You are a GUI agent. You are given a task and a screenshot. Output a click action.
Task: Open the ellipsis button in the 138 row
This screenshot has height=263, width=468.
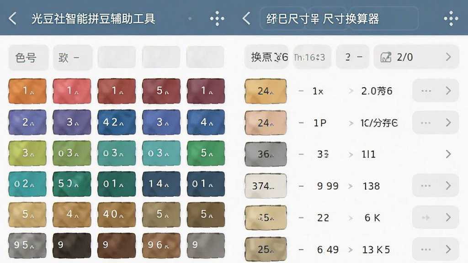tap(426, 186)
